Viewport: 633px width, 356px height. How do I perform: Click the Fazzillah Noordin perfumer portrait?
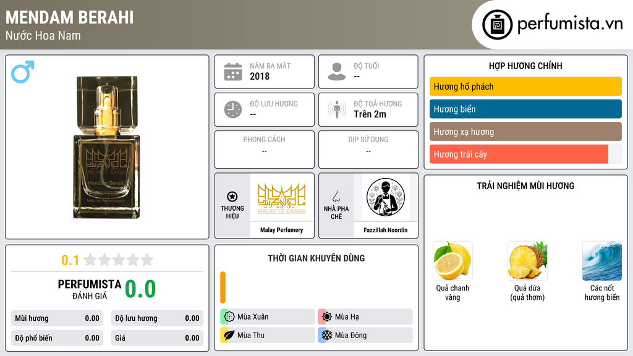(x=386, y=197)
